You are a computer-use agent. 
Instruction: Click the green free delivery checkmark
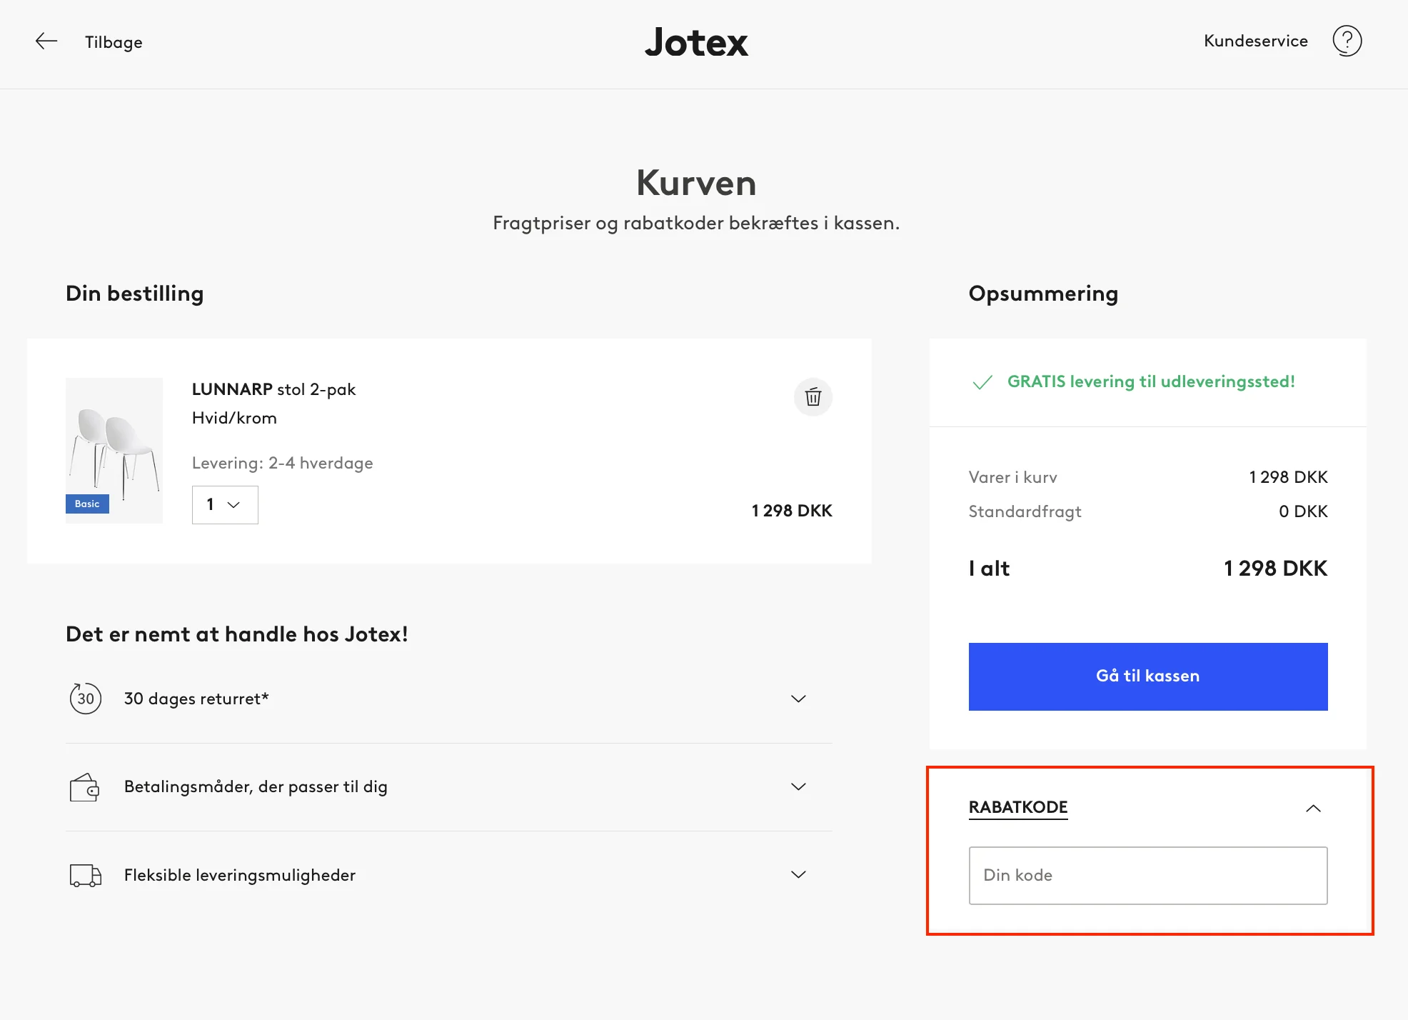[x=985, y=383]
